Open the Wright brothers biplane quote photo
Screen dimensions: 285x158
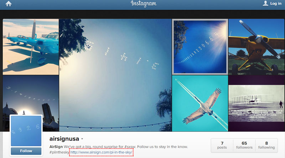point(256,103)
